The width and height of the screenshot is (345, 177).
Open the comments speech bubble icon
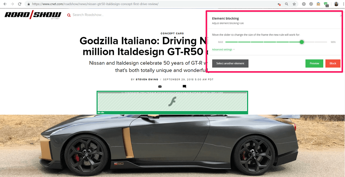click(184, 86)
